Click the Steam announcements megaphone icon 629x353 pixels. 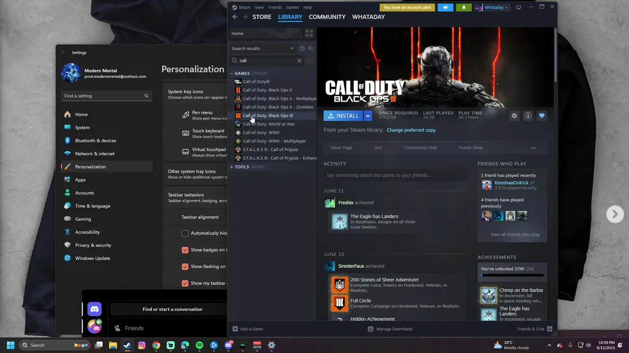pos(445,7)
